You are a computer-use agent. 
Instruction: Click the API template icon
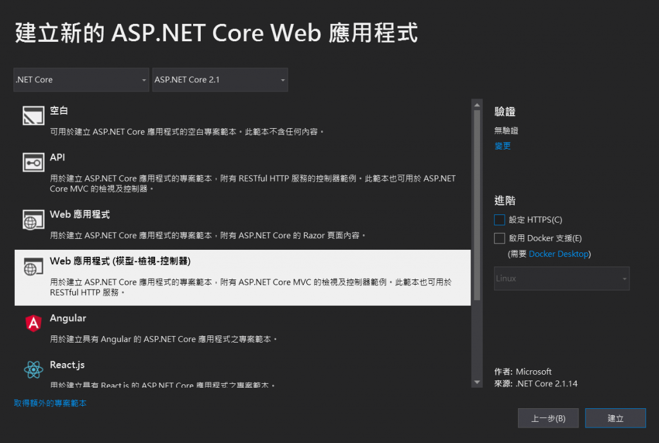(x=33, y=162)
